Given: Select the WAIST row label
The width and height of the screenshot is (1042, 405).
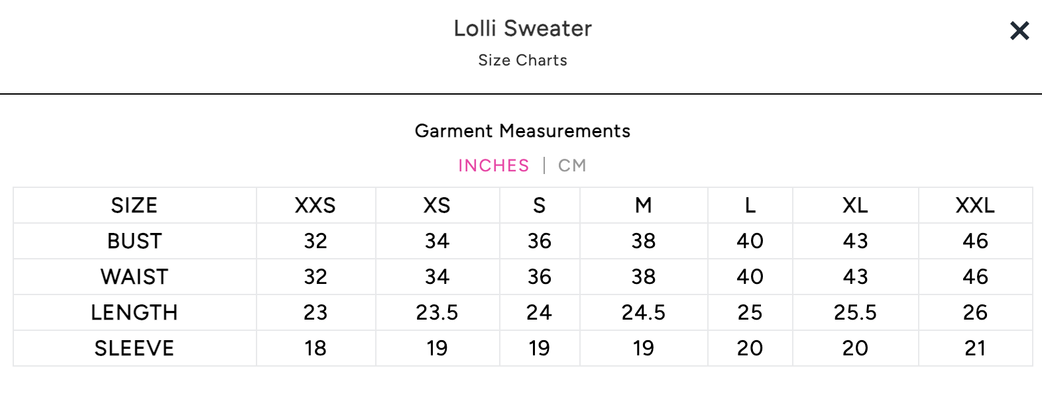Looking at the screenshot, I should 134,277.
